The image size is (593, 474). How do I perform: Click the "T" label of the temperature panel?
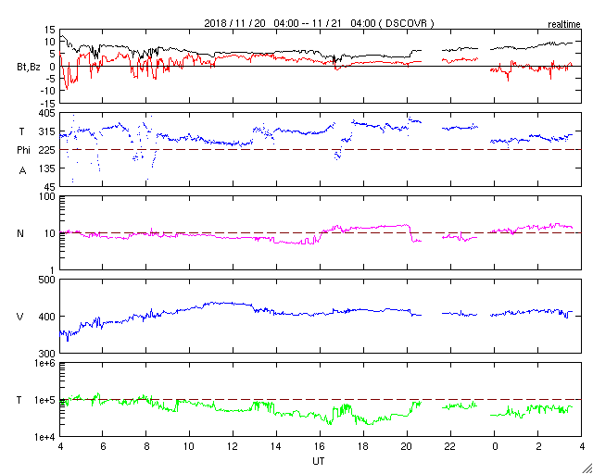[20, 400]
